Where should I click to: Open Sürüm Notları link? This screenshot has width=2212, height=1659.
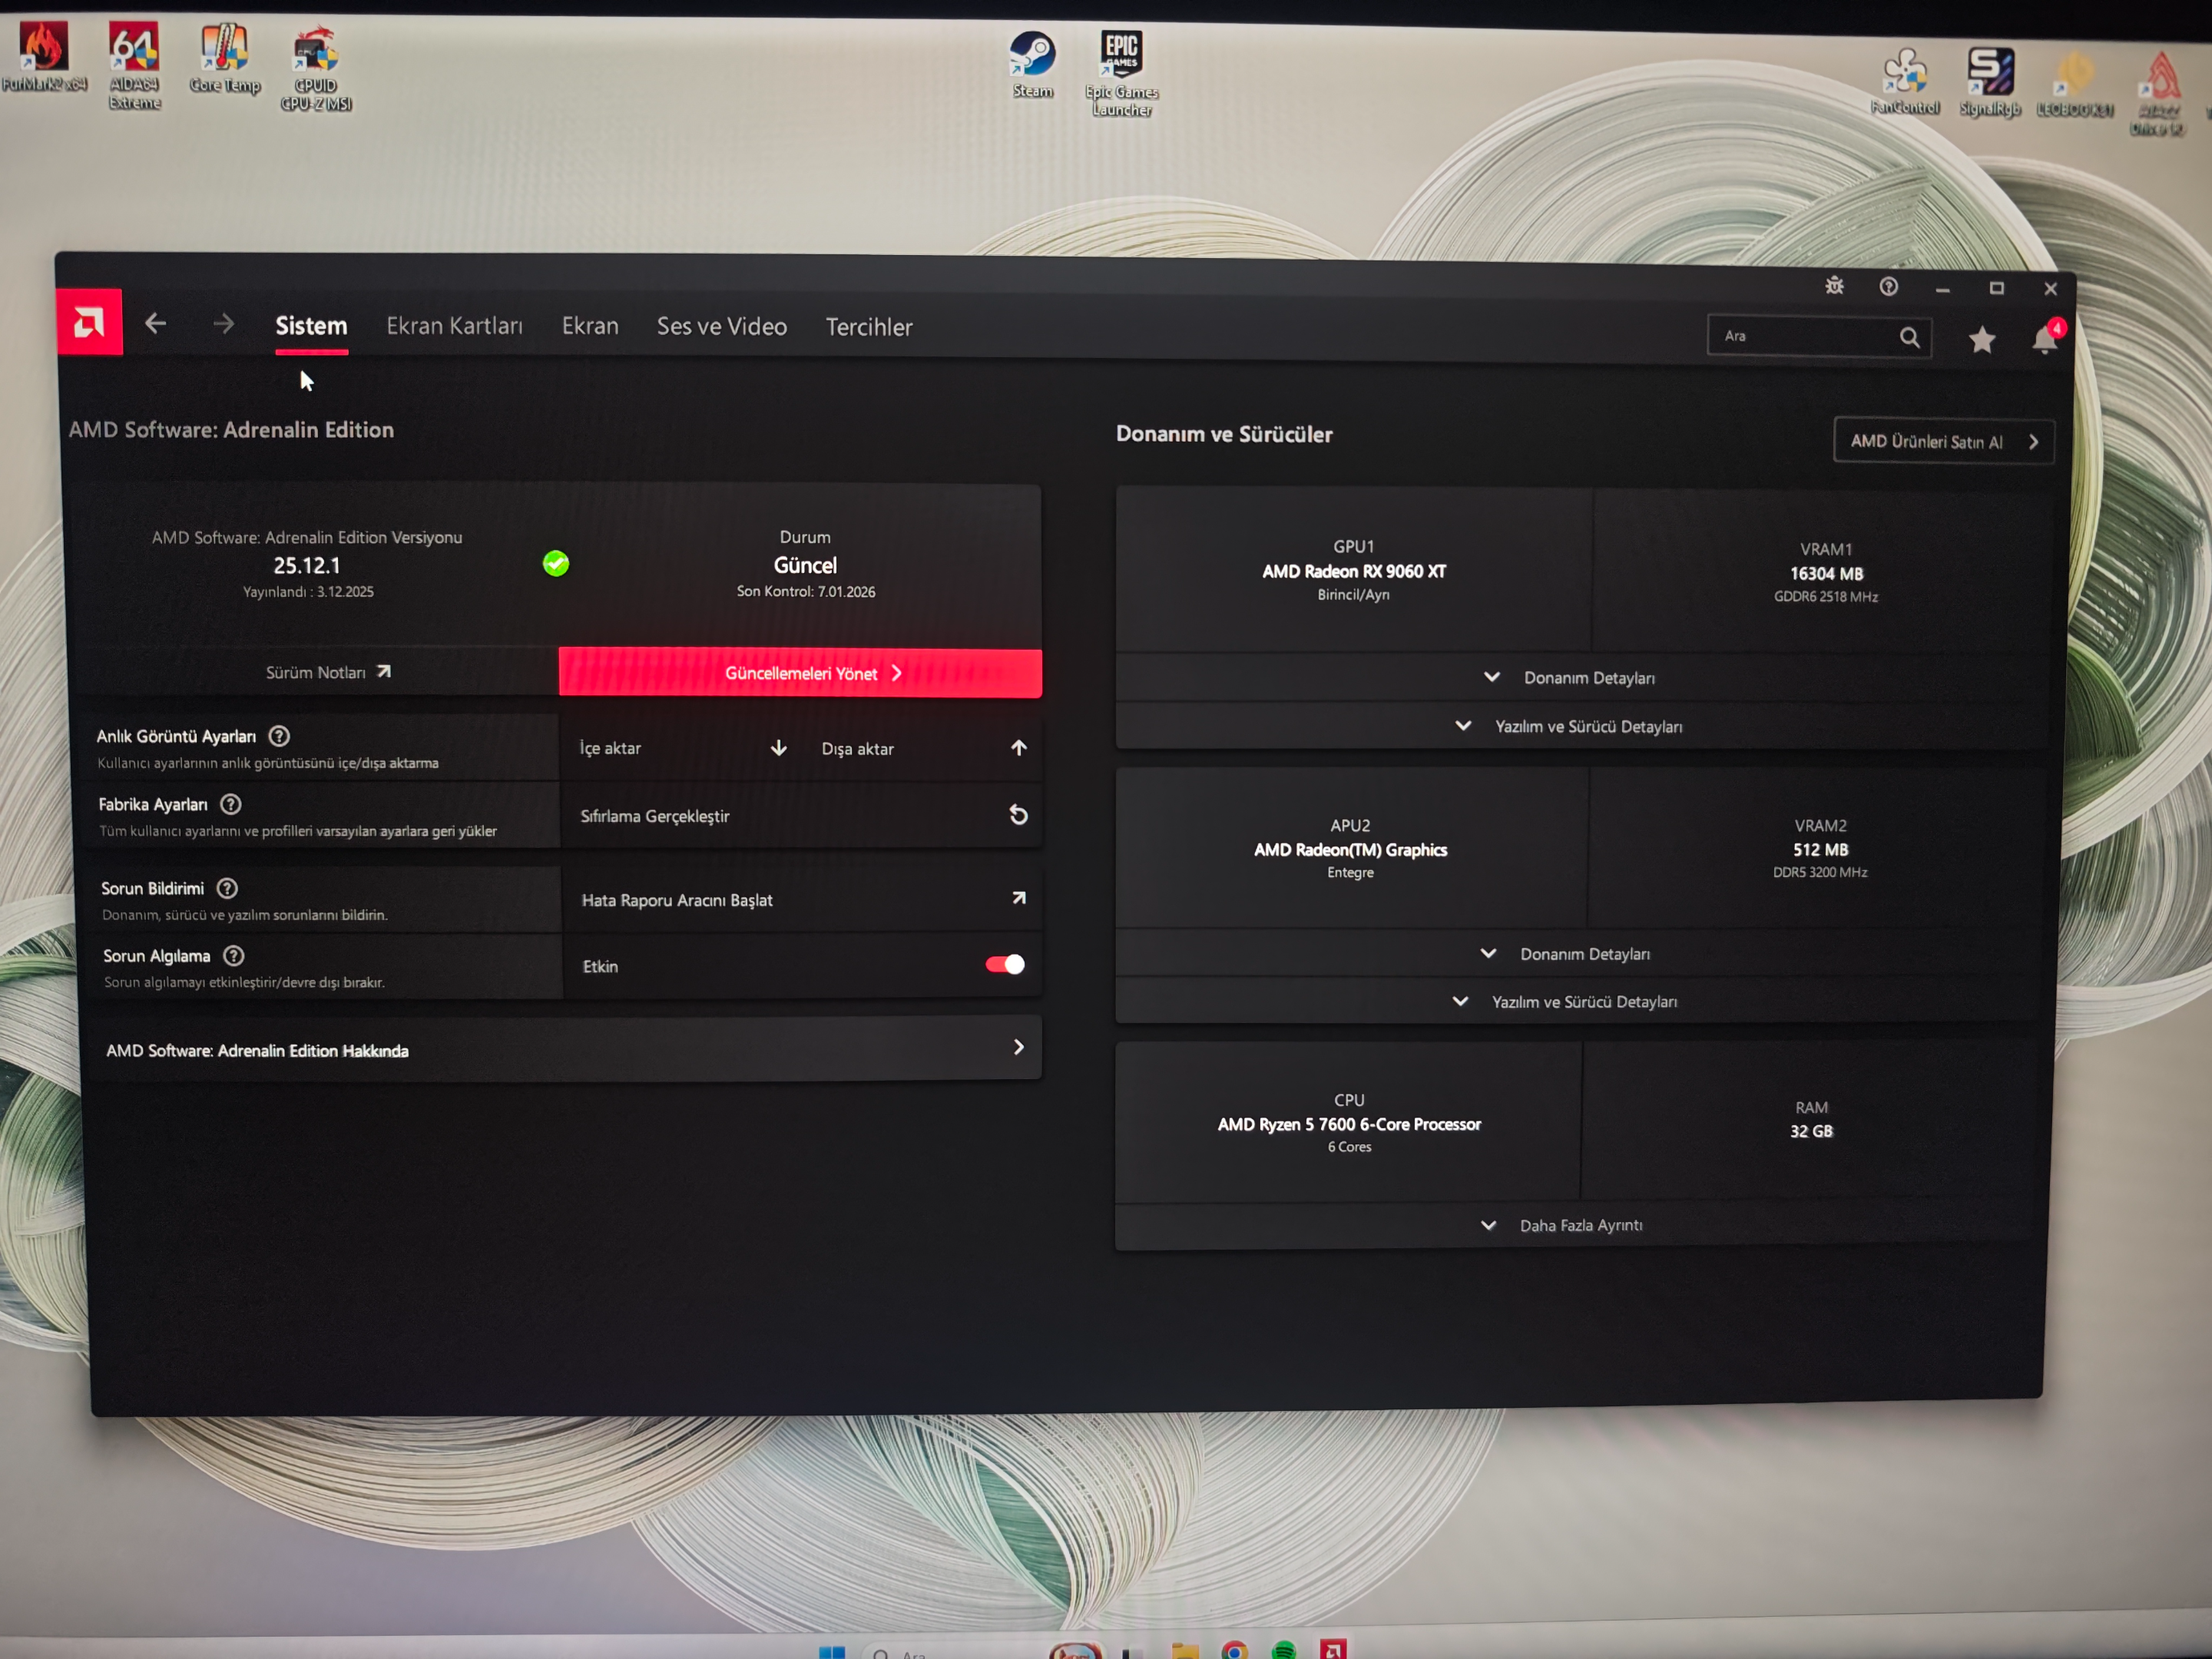coord(328,672)
